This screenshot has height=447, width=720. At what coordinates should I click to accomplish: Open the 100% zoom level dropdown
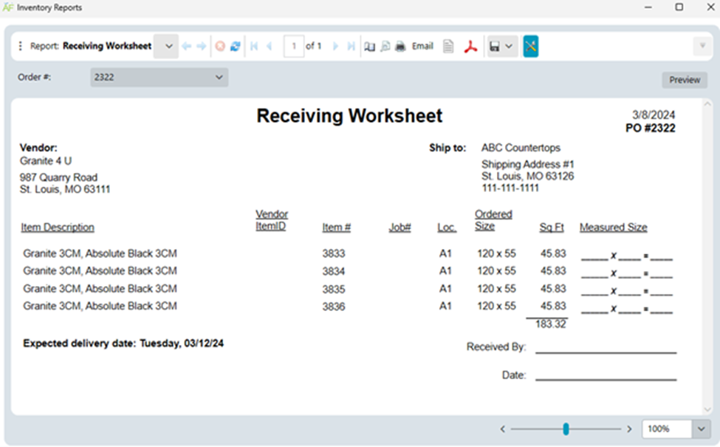click(702, 429)
